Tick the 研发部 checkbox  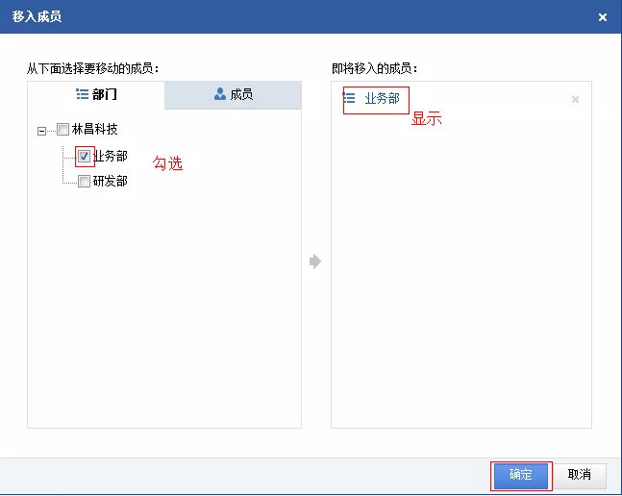[x=85, y=181]
